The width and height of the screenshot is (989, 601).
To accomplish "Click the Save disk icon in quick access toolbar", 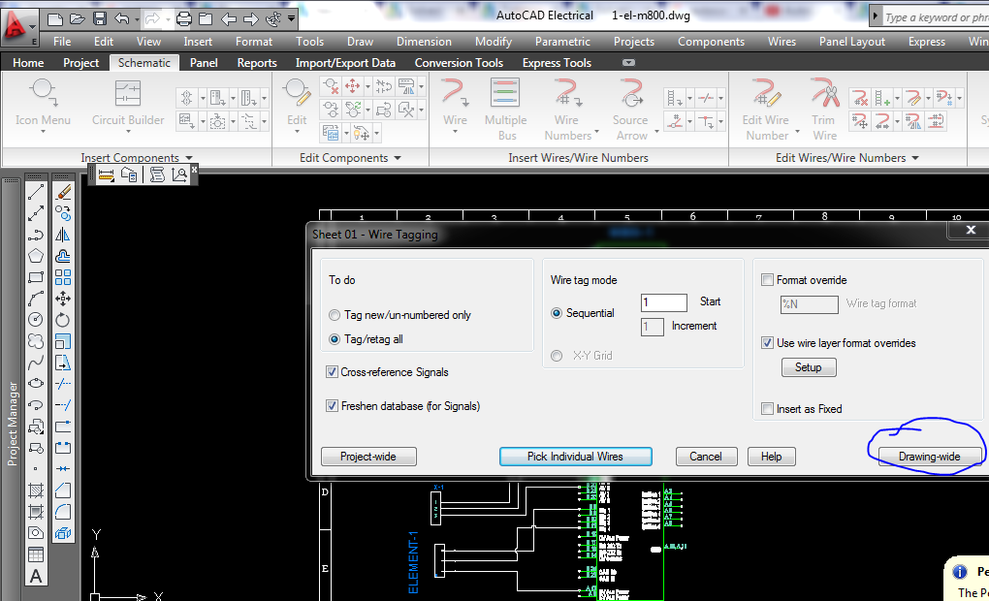I will coord(99,18).
